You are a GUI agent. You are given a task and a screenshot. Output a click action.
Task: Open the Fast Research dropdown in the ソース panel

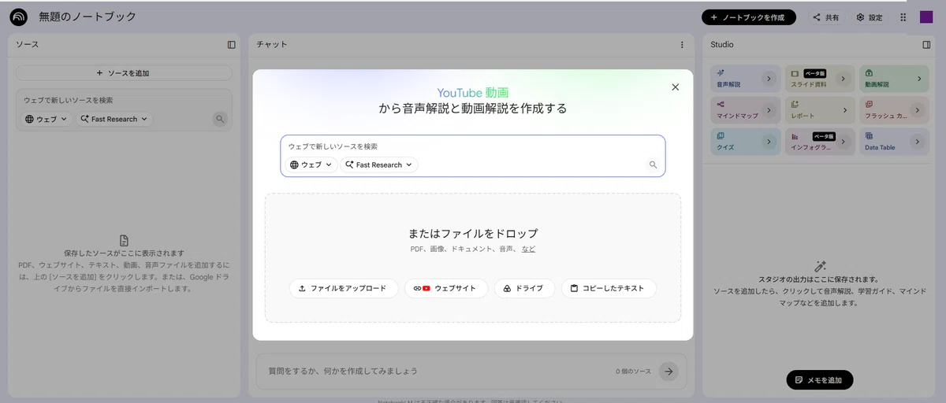[114, 120]
